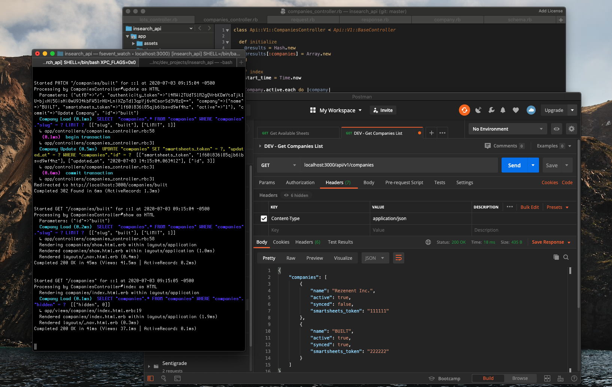Toggle line wrap in response body

[399, 258]
